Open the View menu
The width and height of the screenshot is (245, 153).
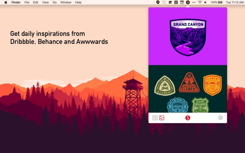(x=45, y=2)
